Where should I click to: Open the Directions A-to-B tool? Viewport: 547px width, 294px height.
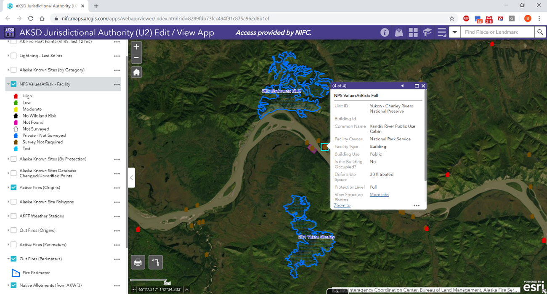[x=155, y=262]
